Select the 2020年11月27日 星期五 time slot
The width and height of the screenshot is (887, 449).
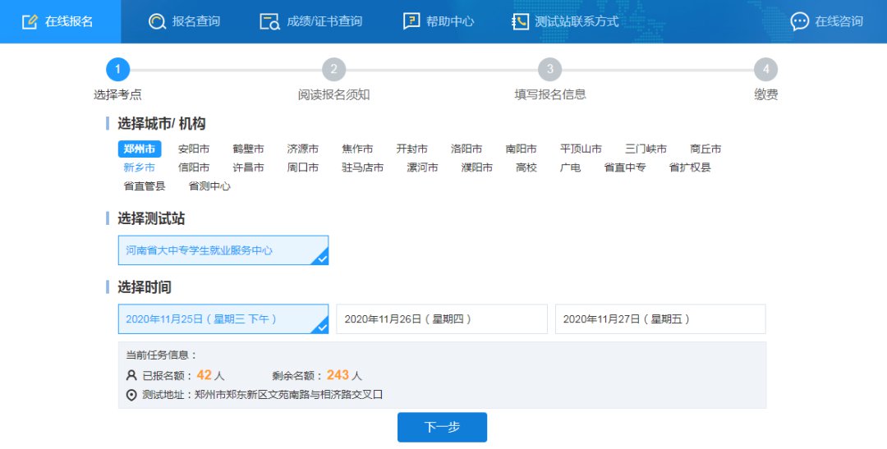(x=660, y=319)
